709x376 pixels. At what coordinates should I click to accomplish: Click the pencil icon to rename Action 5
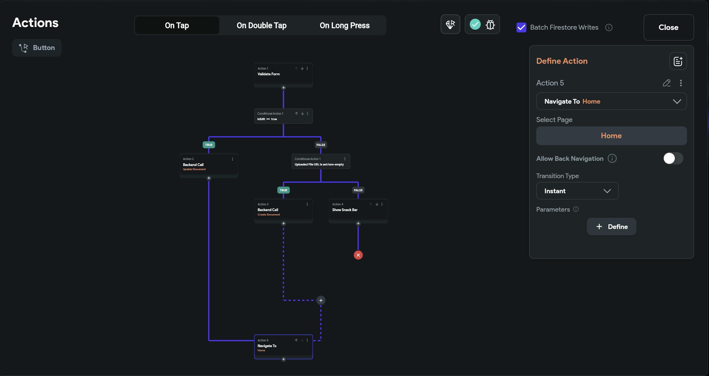pos(666,83)
